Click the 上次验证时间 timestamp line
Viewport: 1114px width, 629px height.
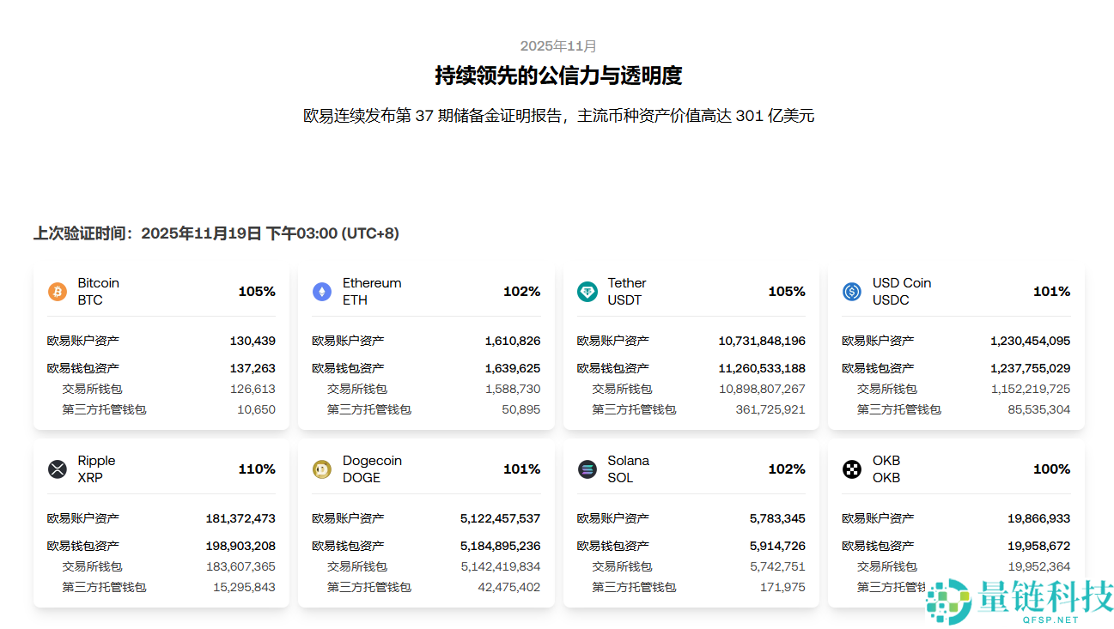[216, 233]
